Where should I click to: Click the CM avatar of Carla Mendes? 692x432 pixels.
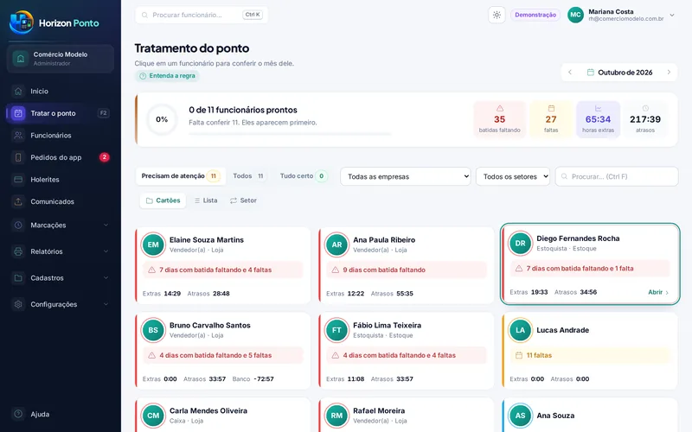click(153, 416)
